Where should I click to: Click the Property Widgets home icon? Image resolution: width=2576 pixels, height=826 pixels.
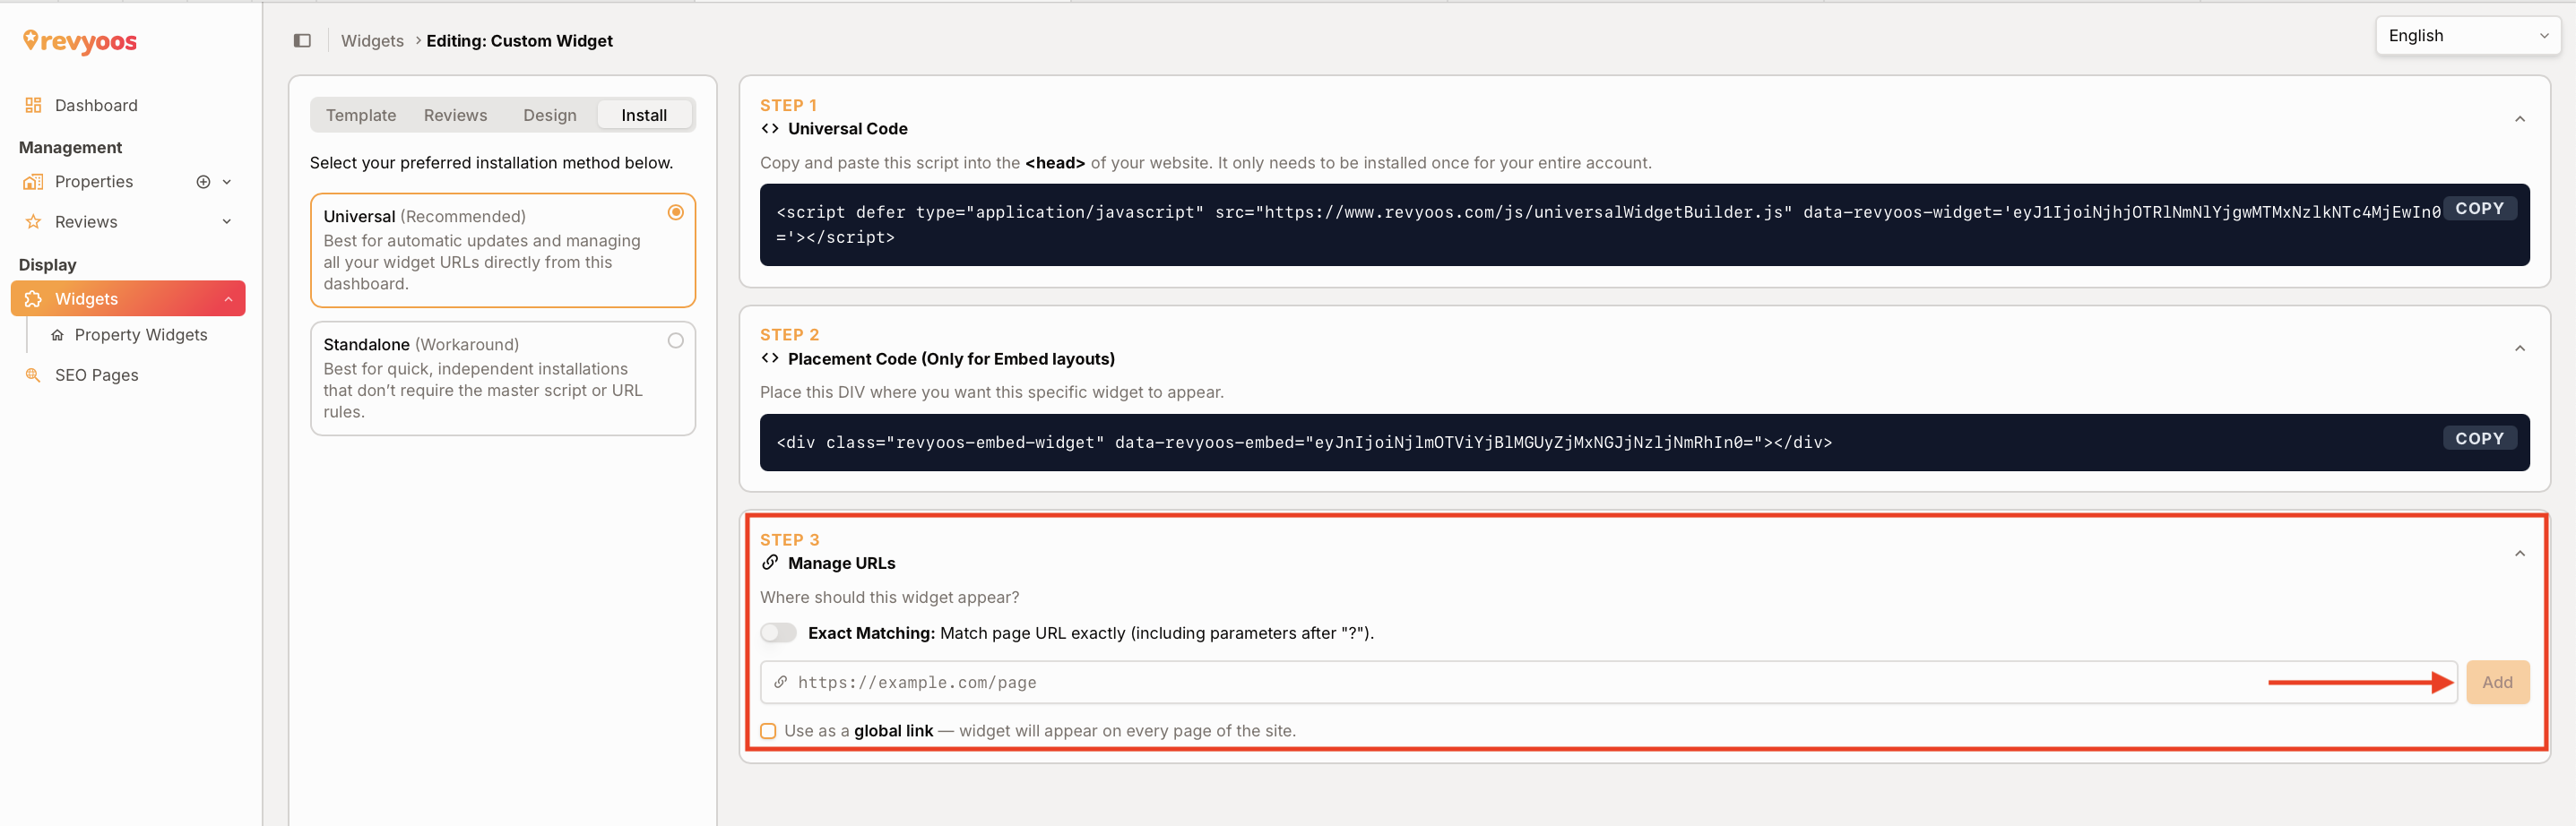(x=57, y=335)
